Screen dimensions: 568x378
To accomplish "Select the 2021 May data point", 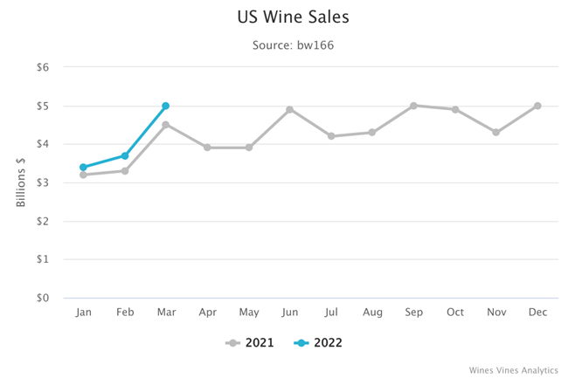I will point(248,148).
